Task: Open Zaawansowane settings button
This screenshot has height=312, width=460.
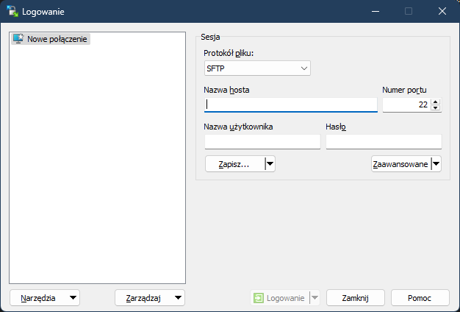Action: (x=400, y=164)
